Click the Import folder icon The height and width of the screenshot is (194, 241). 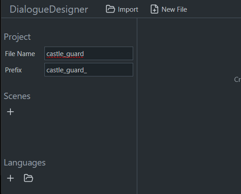(111, 9)
